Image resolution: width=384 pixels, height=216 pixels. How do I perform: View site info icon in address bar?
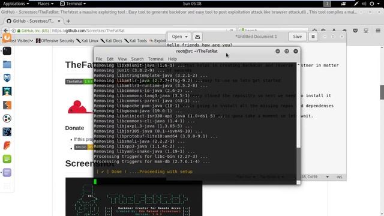14,31
